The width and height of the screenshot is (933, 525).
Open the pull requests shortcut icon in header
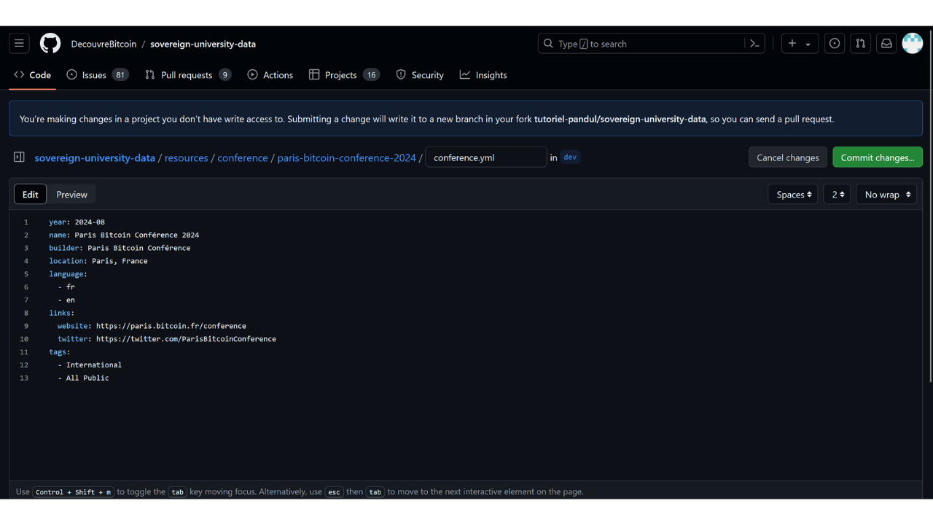pyautogui.click(x=861, y=44)
